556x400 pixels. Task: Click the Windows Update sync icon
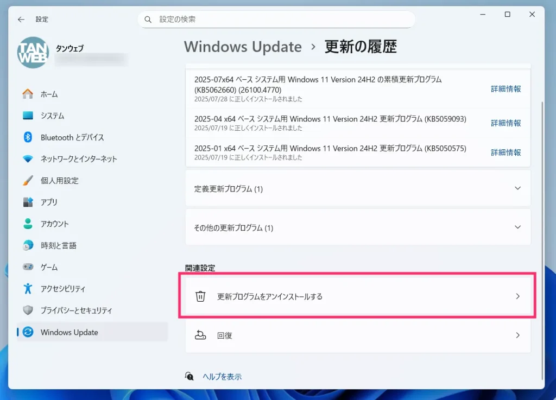tap(28, 332)
